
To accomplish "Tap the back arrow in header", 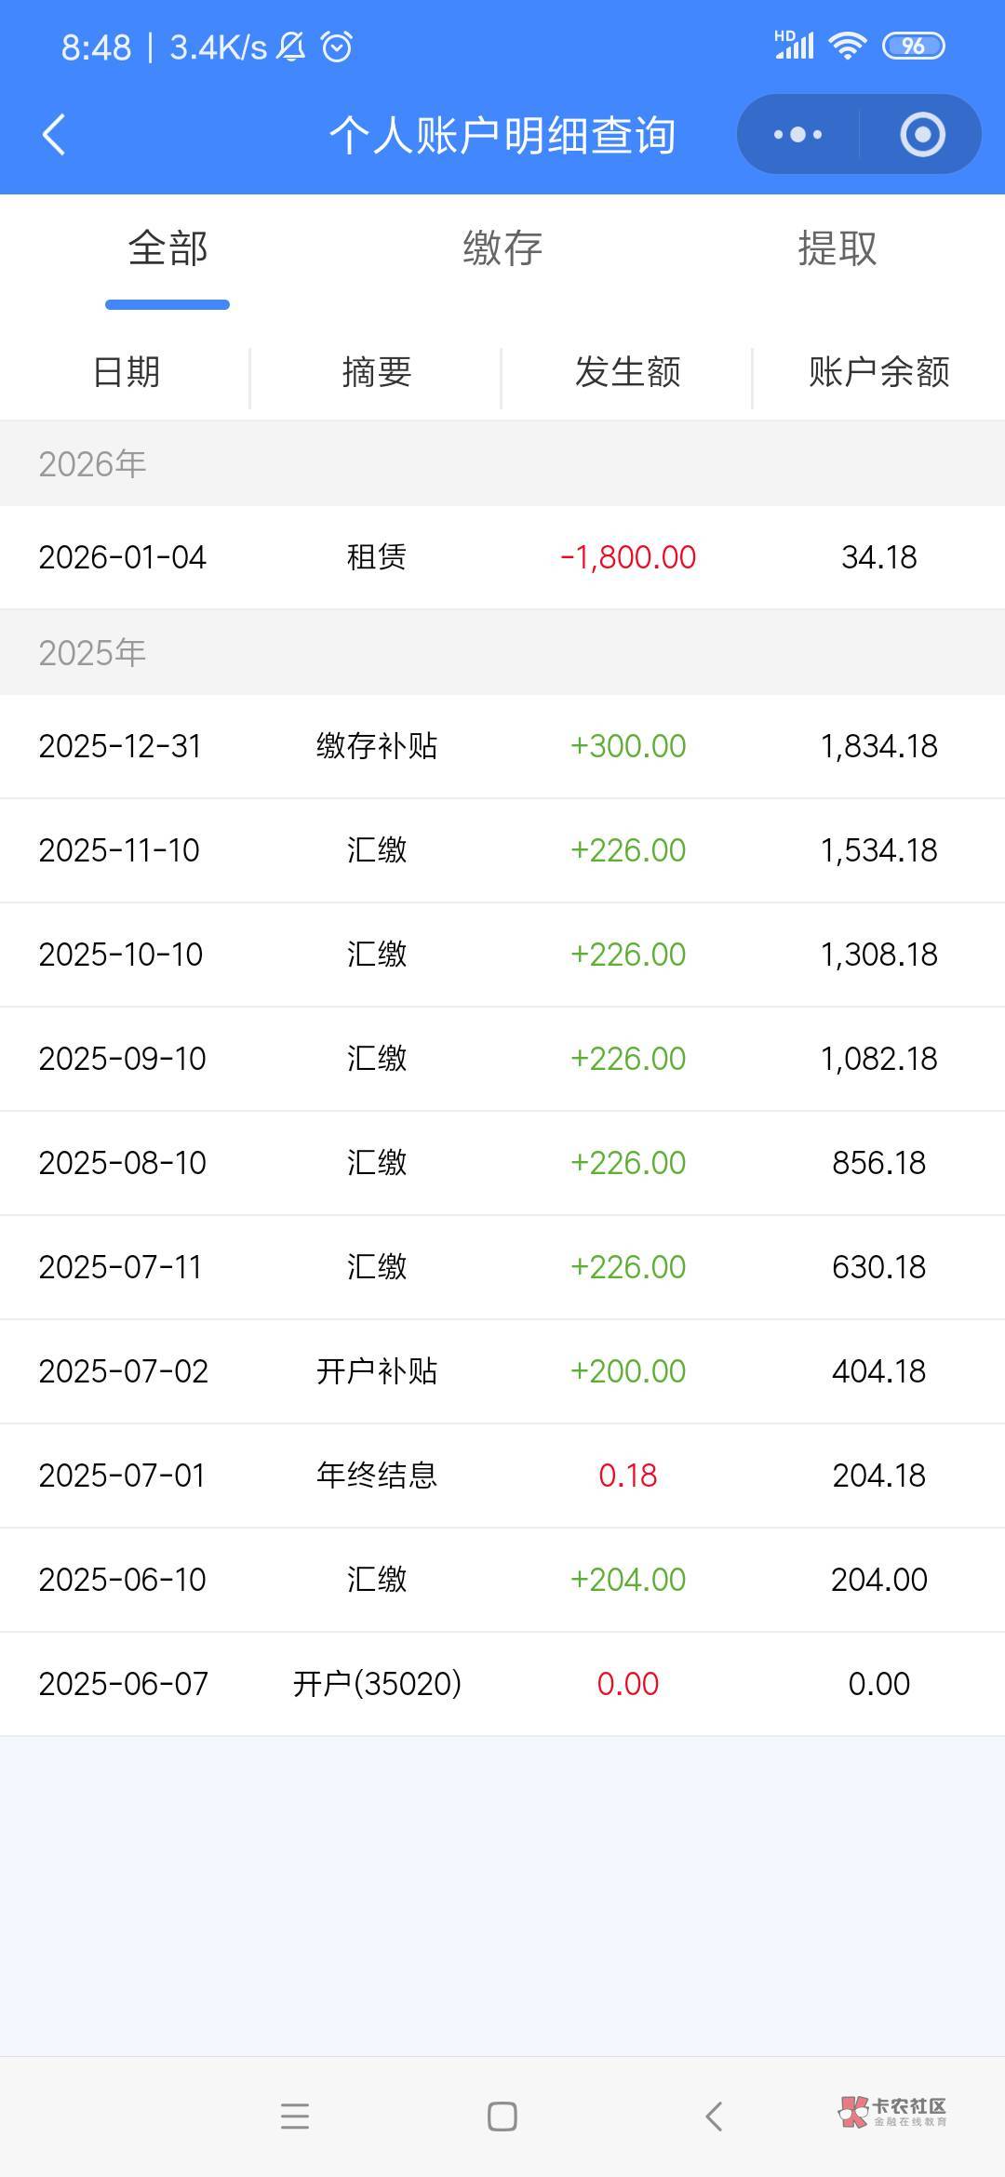I will [x=54, y=135].
